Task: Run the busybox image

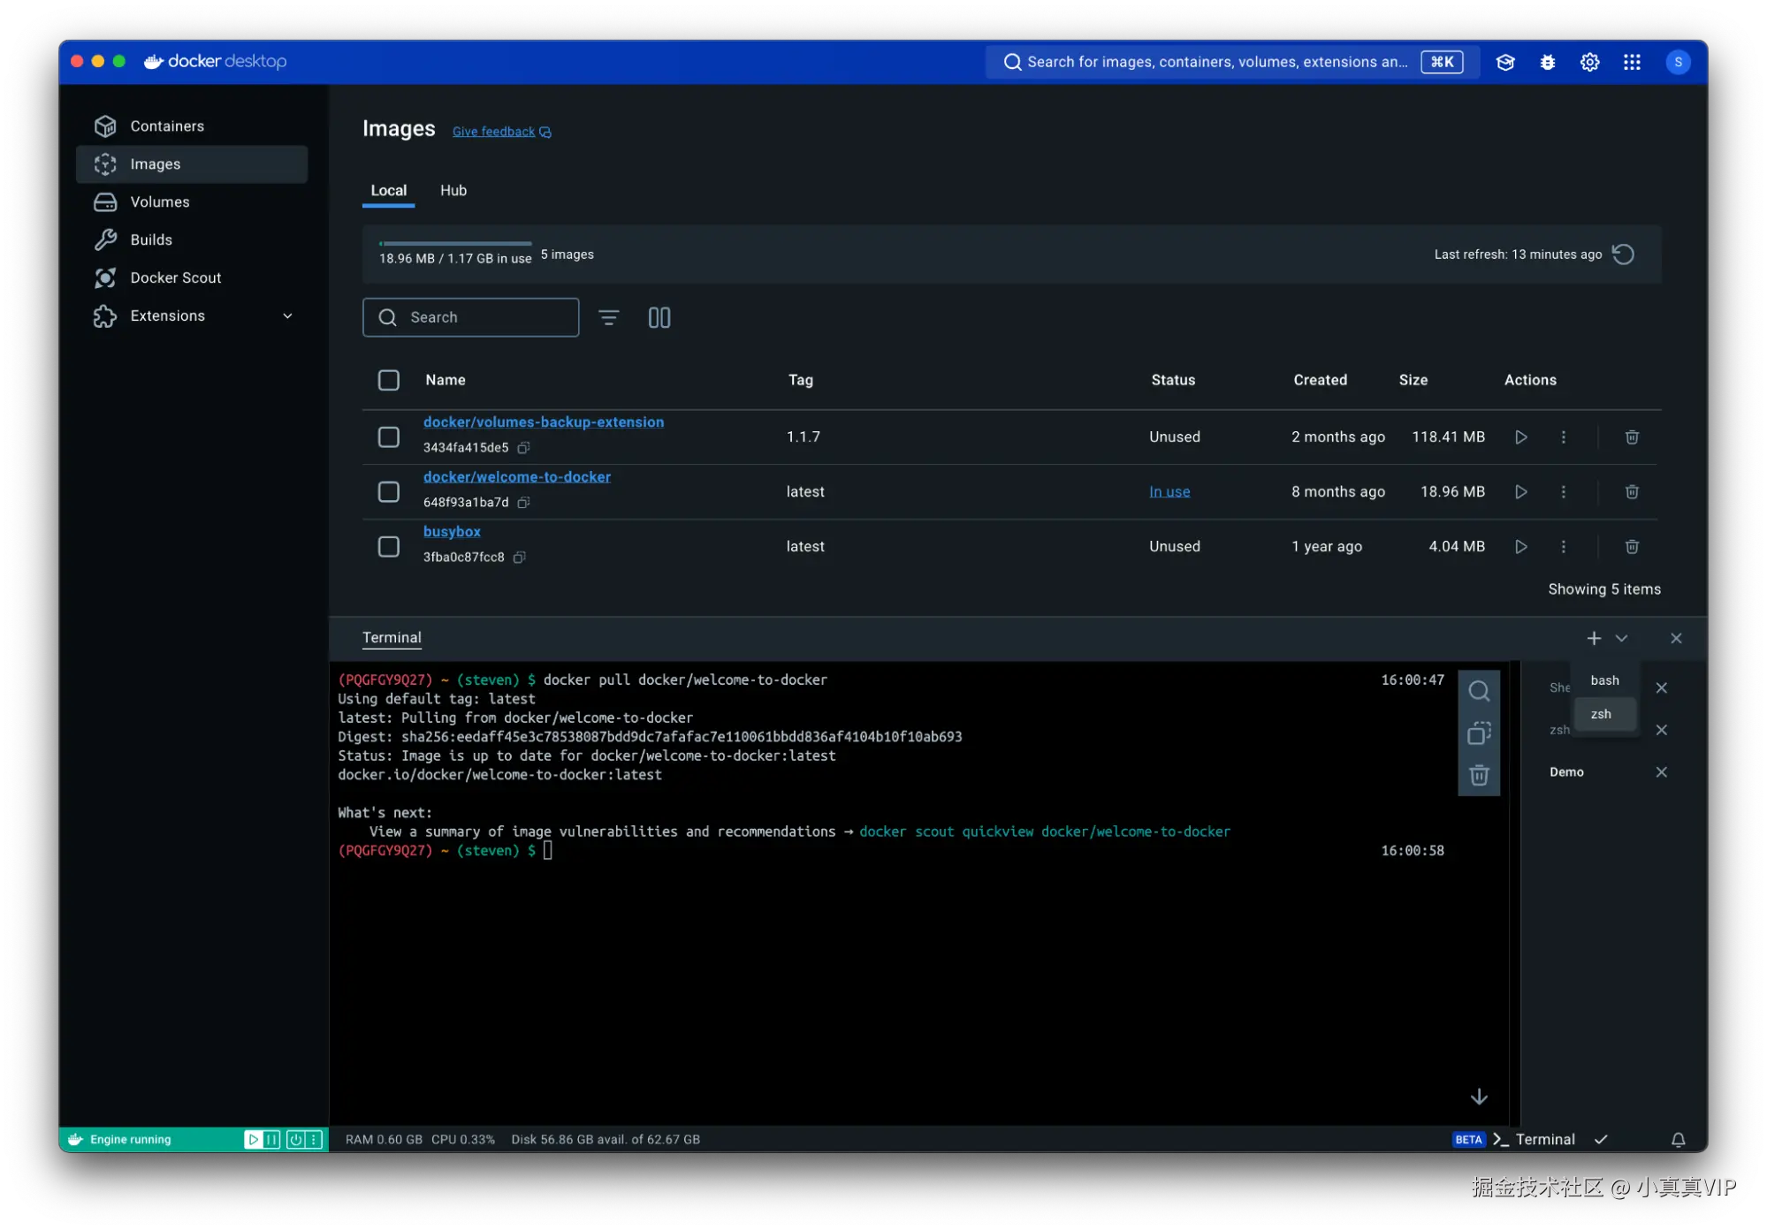Action: point(1520,547)
